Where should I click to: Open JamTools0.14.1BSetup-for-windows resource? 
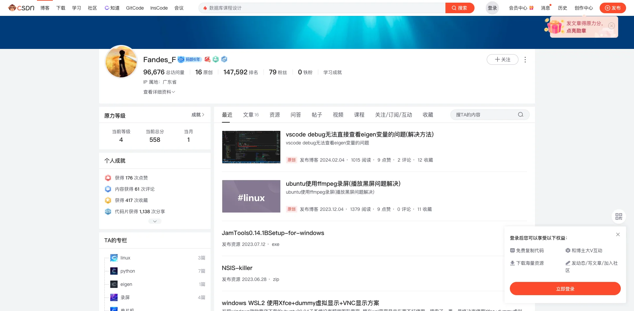[x=273, y=233]
